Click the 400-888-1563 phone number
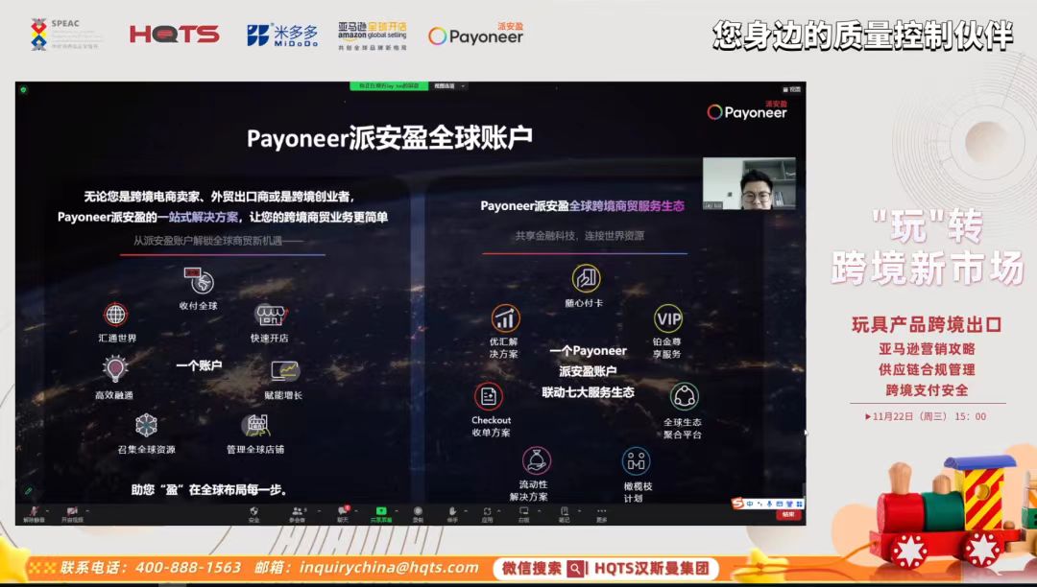The height and width of the screenshot is (587, 1037). pyautogui.click(x=188, y=568)
